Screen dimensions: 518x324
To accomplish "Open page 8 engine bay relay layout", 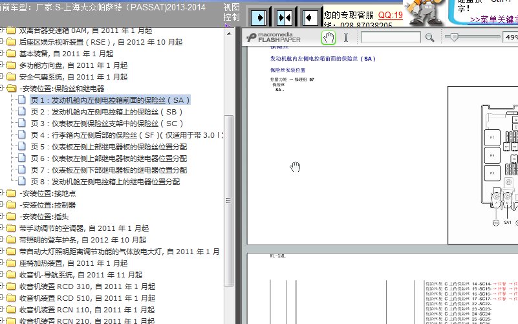I will (x=105, y=182).
